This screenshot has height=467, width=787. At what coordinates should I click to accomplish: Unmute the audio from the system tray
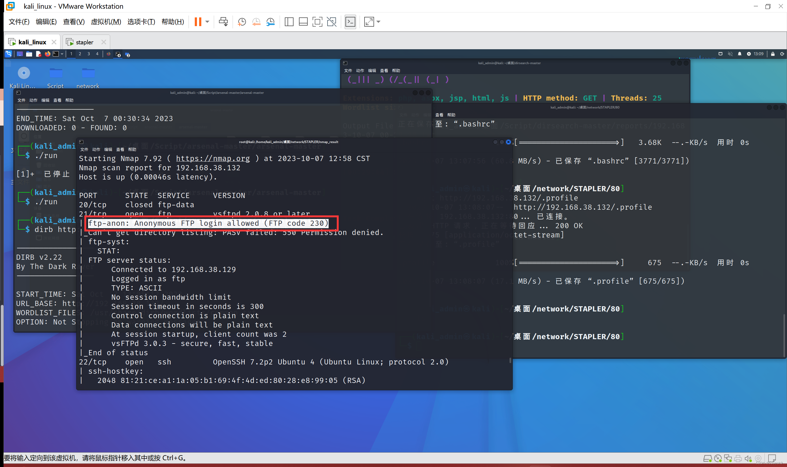tap(731, 54)
